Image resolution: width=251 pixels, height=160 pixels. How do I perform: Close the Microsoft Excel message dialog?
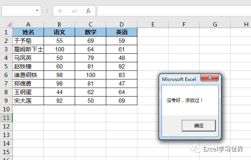click(x=209, y=77)
